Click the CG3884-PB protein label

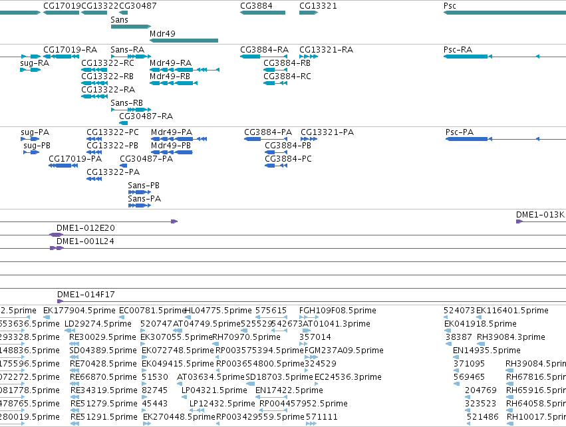[288, 146]
